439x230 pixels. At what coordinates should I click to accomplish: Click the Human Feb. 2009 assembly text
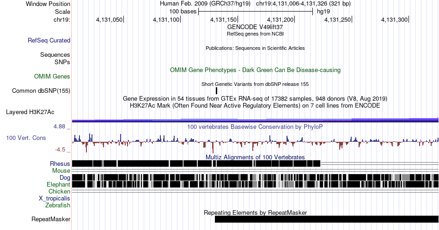[205, 4]
